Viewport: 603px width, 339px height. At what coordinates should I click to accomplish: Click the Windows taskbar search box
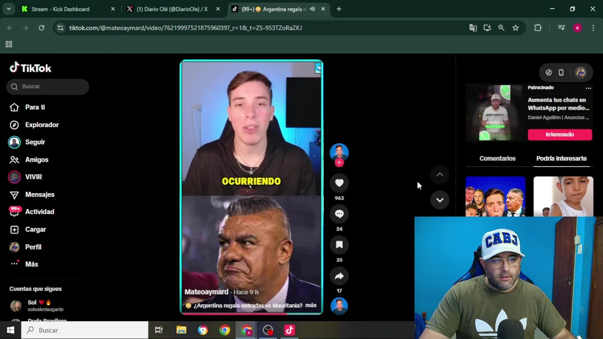click(85, 330)
